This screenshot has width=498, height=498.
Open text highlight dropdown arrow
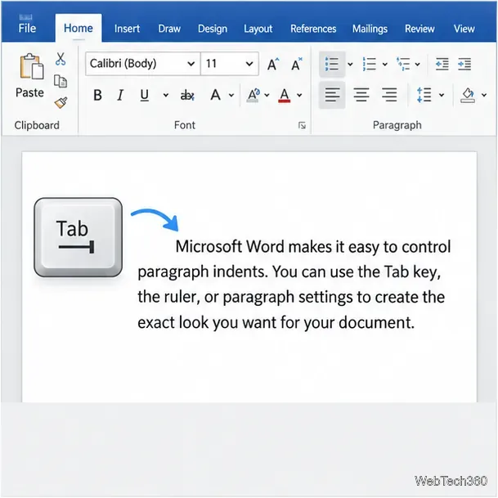tap(267, 95)
